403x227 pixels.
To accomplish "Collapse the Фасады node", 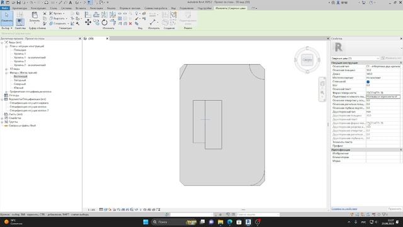I will pyautogui.click(x=6, y=73).
